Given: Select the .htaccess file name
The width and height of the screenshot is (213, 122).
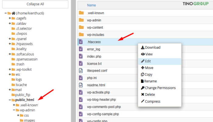Looking at the screenshot, I should tap(94, 42).
